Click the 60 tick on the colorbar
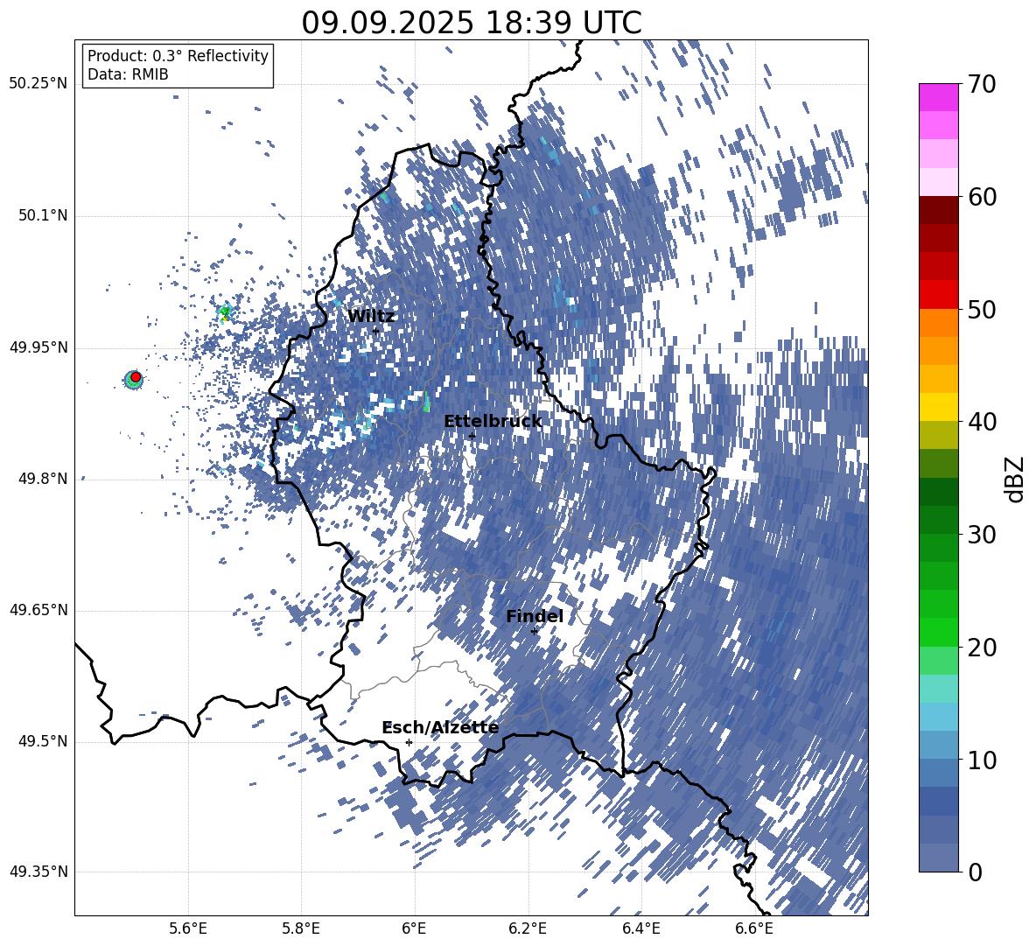The image size is (1036, 946). tap(982, 197)
